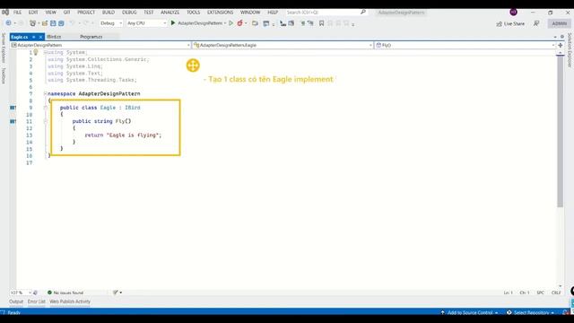Click the uncomment selection toolbar icon
The image size is (574, 323).
coord(310,23)
